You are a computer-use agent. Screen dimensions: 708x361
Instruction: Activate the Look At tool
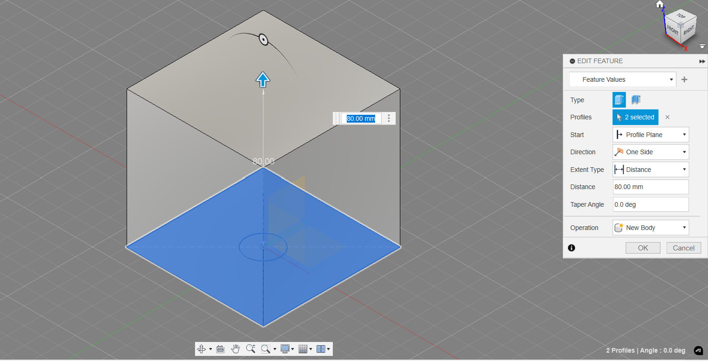tap(221, 349)
